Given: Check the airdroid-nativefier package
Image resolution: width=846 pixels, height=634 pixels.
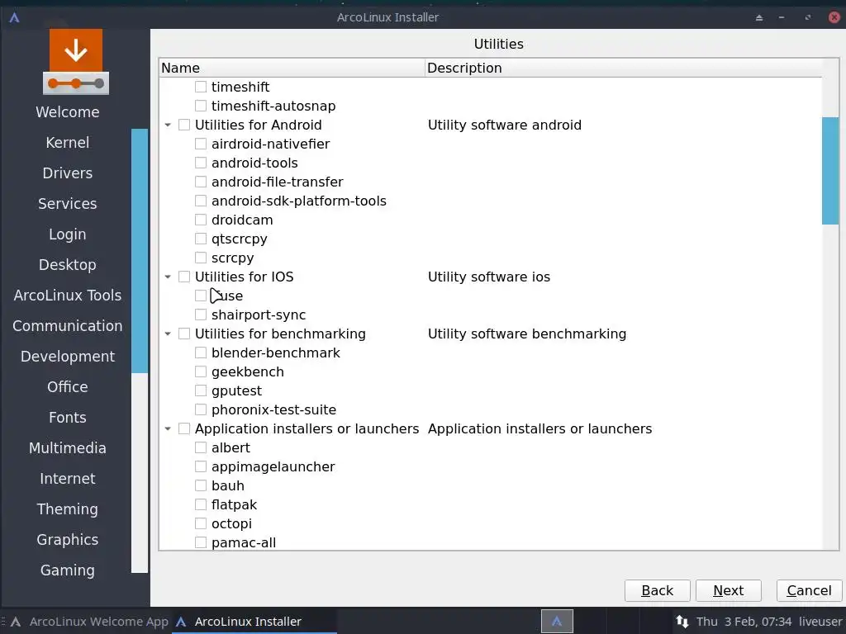Looking at the screenshot, I should 201,144.
